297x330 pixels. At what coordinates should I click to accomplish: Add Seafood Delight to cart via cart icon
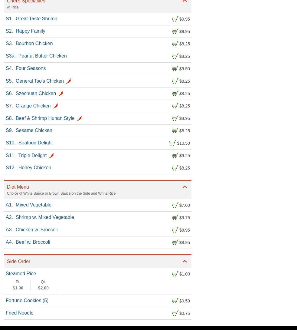pos(172,143)
